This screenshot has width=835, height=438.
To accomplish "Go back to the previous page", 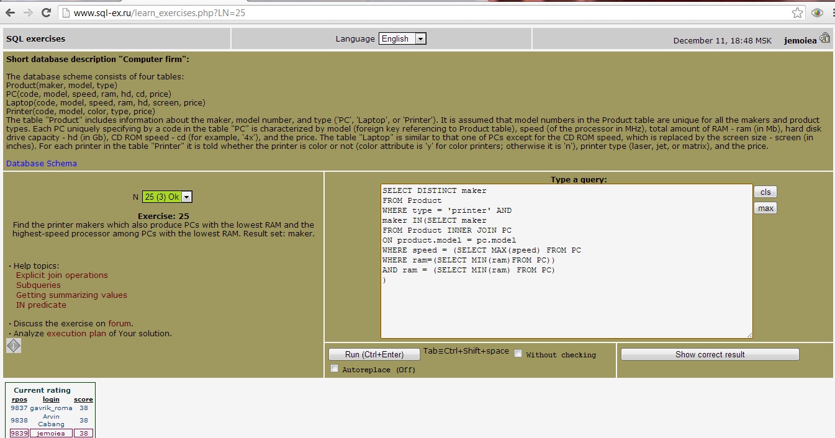I will click(x=9, y=12).
